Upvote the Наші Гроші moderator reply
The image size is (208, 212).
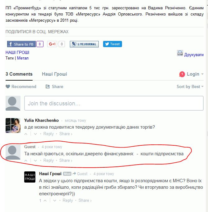point(45,201)
